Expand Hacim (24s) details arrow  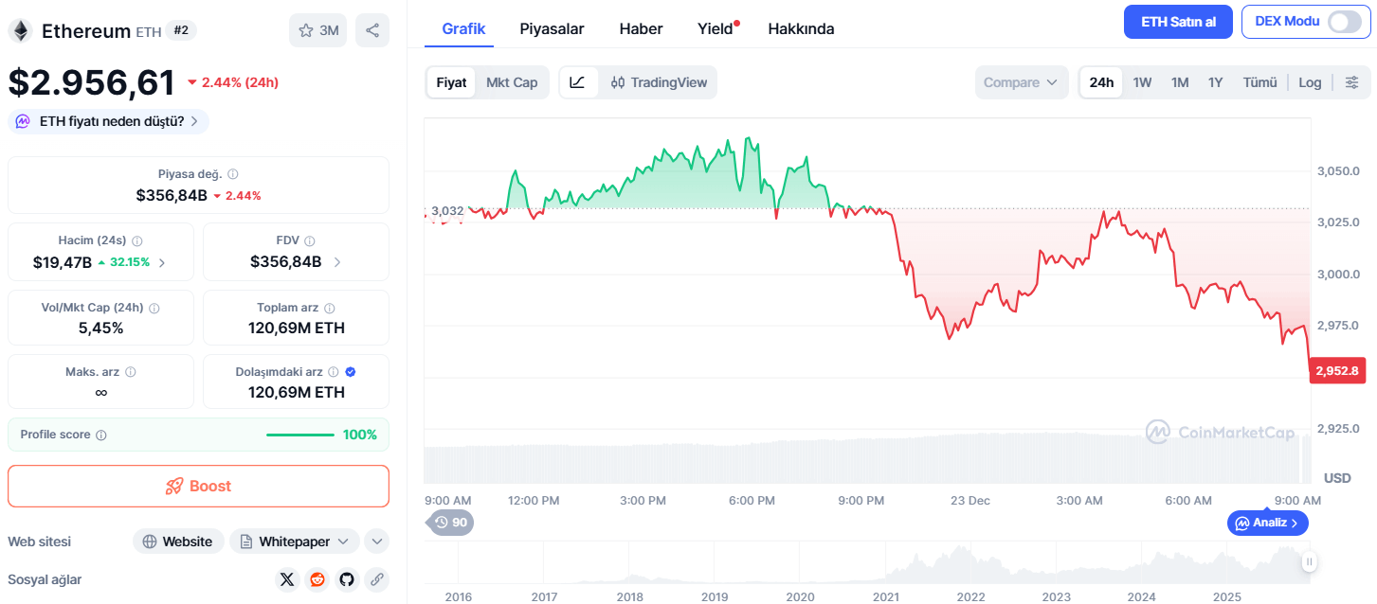coord(161,262)
